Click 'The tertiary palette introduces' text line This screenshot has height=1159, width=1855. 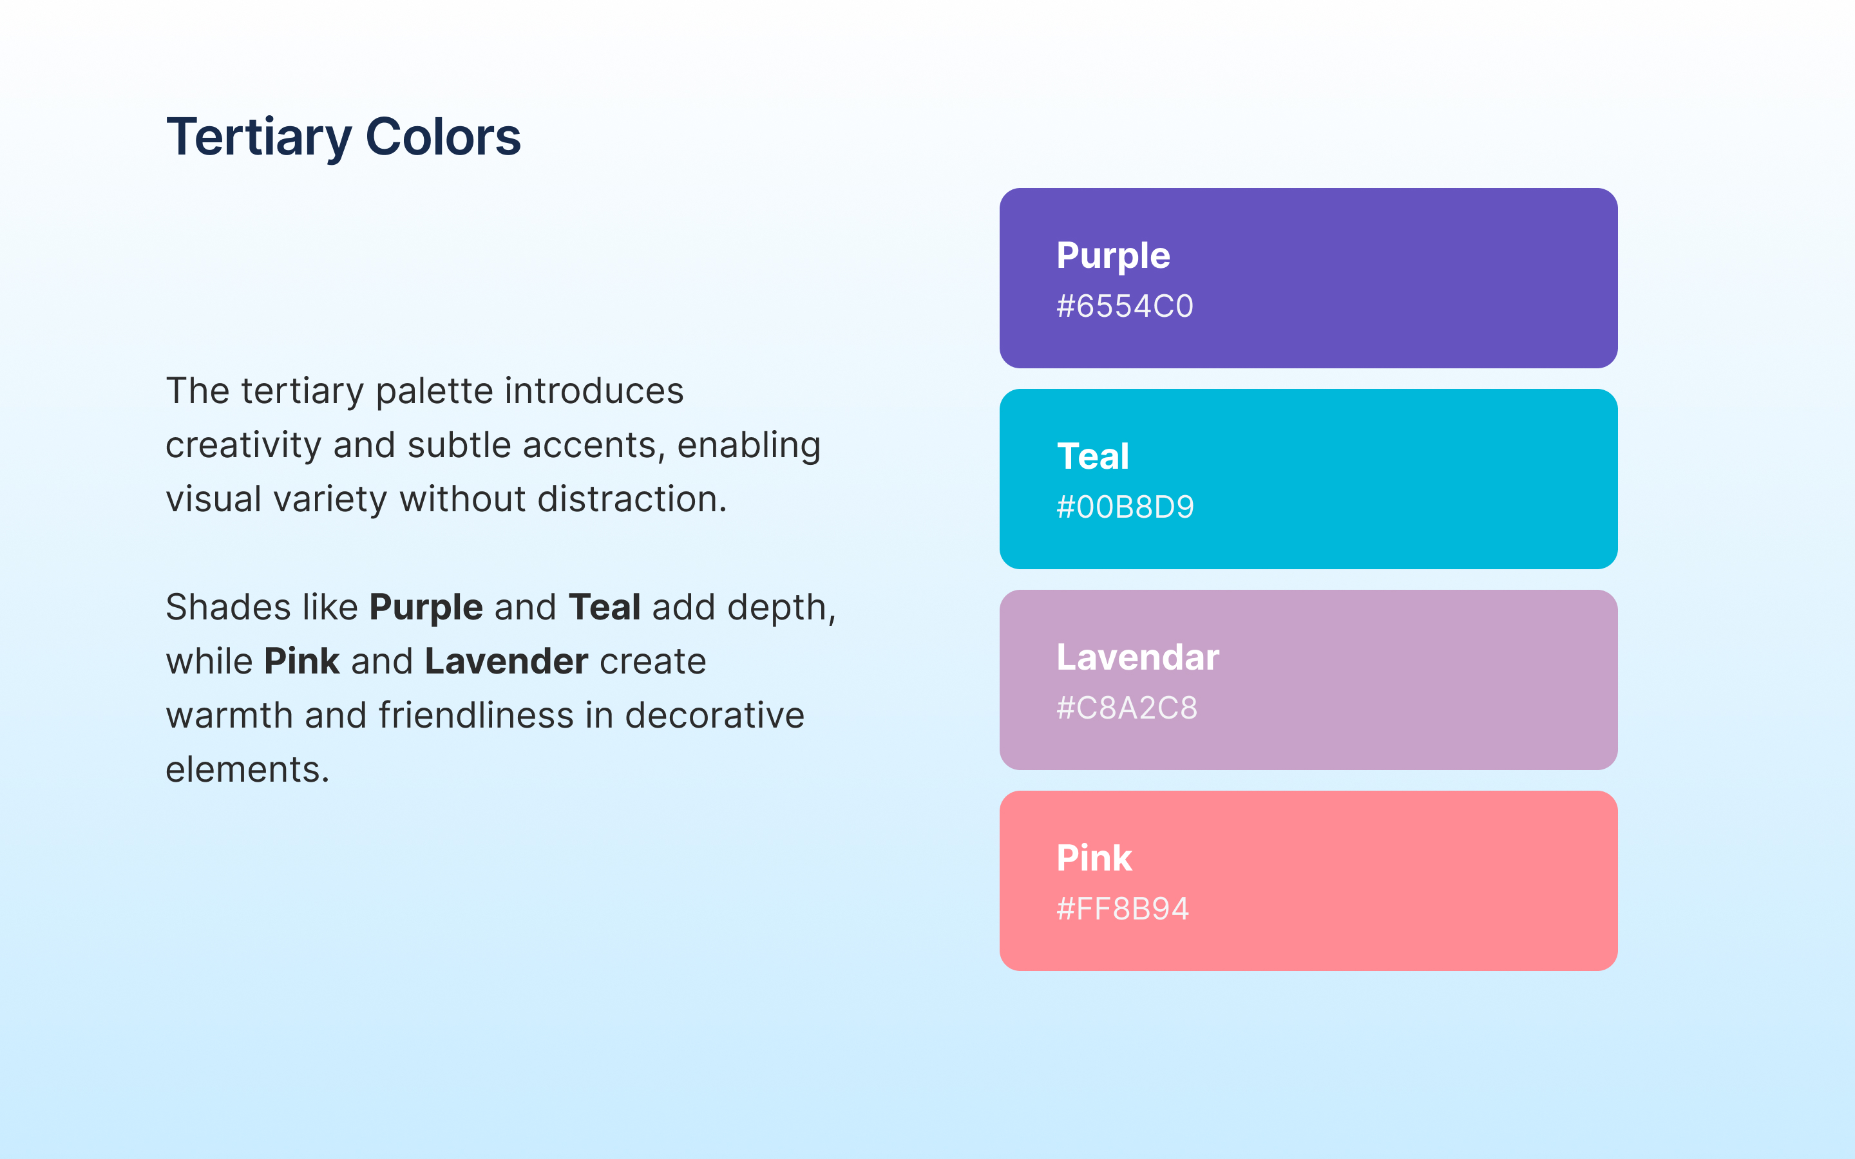coord(424,391)
